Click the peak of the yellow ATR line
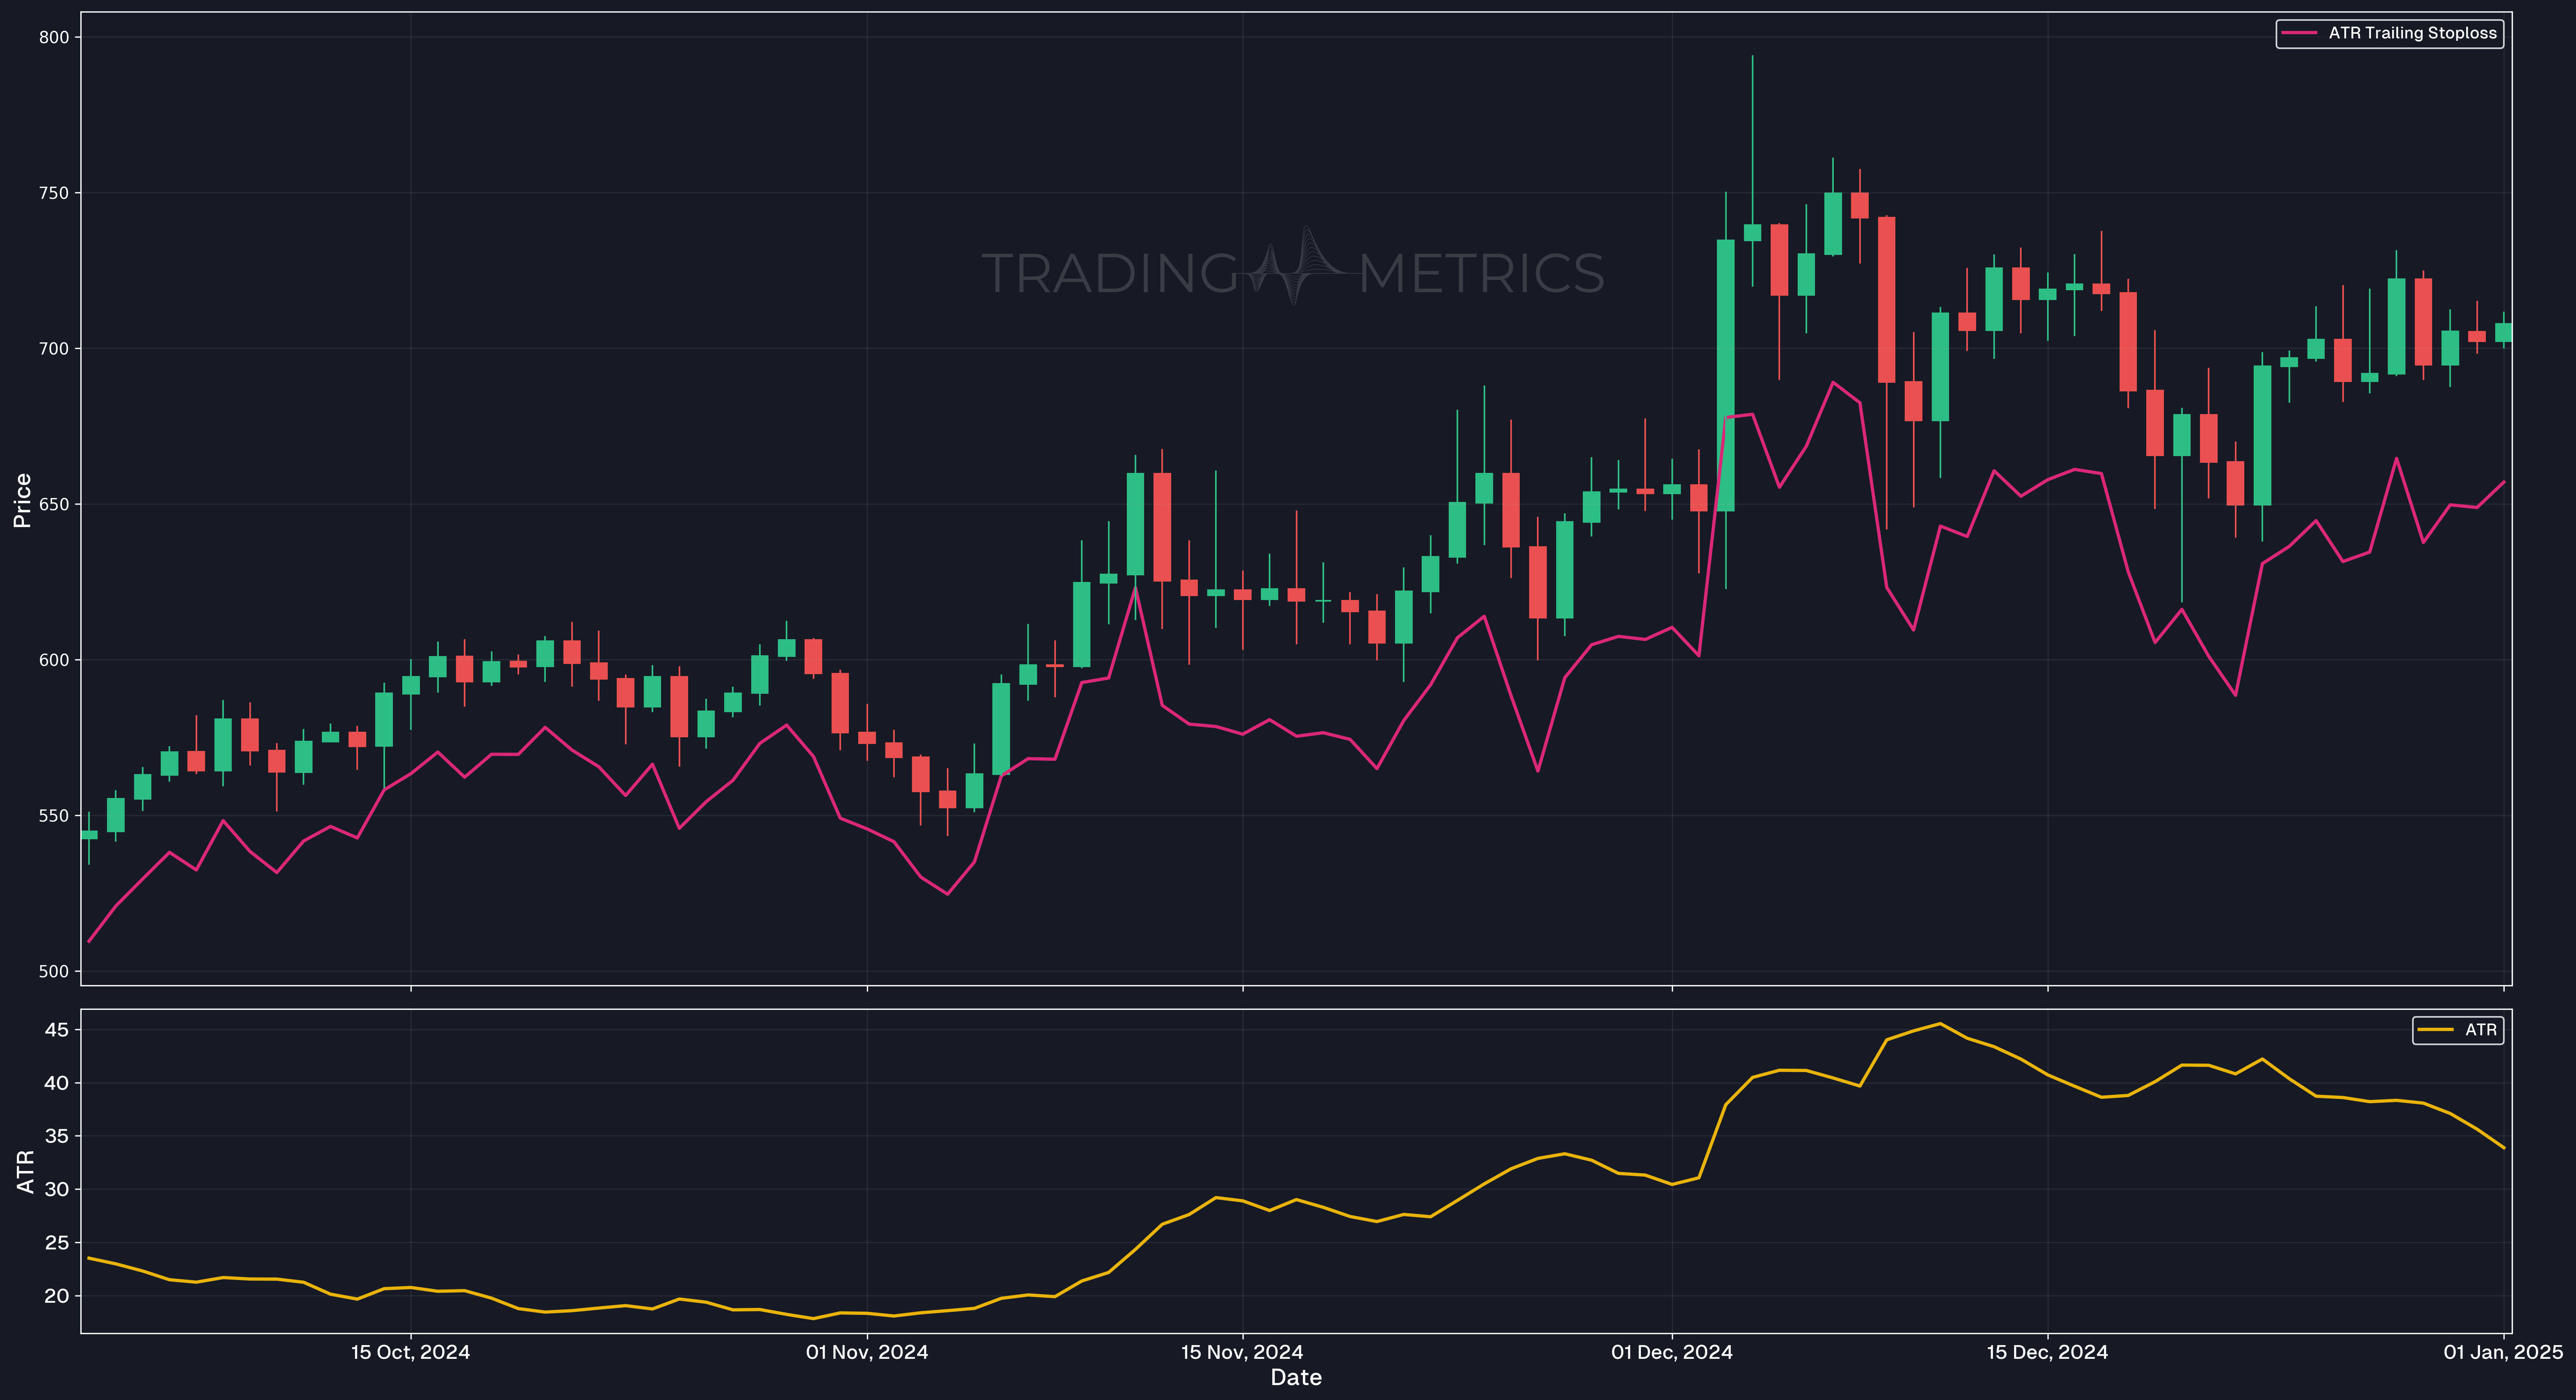Viewport: 2576px width, 1400px height. pos(1940,1023)
